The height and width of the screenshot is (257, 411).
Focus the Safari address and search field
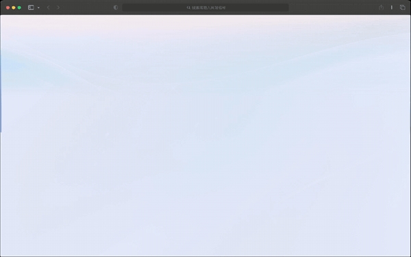206,8
